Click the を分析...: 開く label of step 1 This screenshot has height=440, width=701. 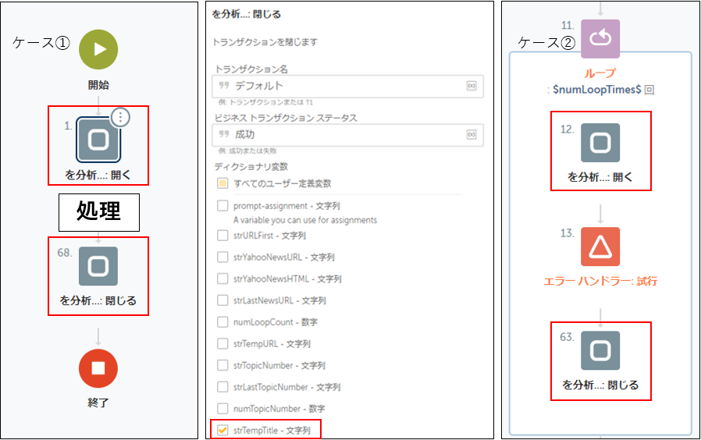[98, 175]
